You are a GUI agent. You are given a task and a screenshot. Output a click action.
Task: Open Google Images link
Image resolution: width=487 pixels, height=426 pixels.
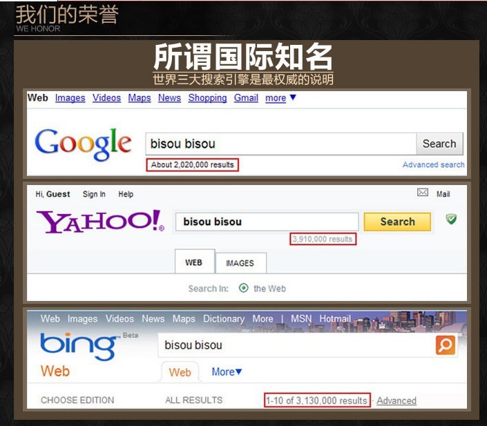[70, 98]
